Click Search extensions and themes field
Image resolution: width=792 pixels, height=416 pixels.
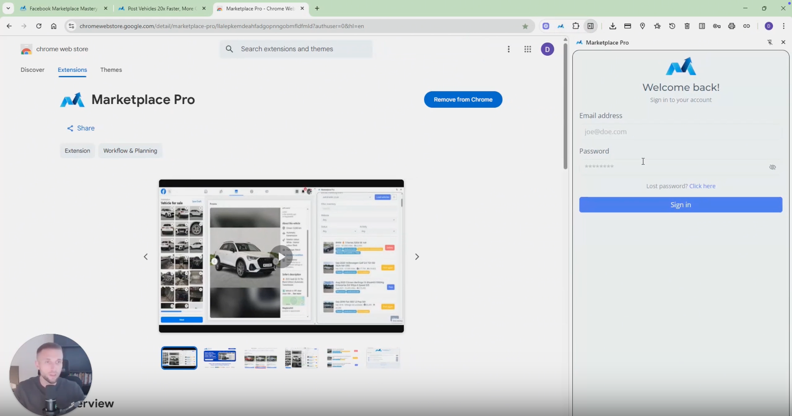(x=296, y=49)
